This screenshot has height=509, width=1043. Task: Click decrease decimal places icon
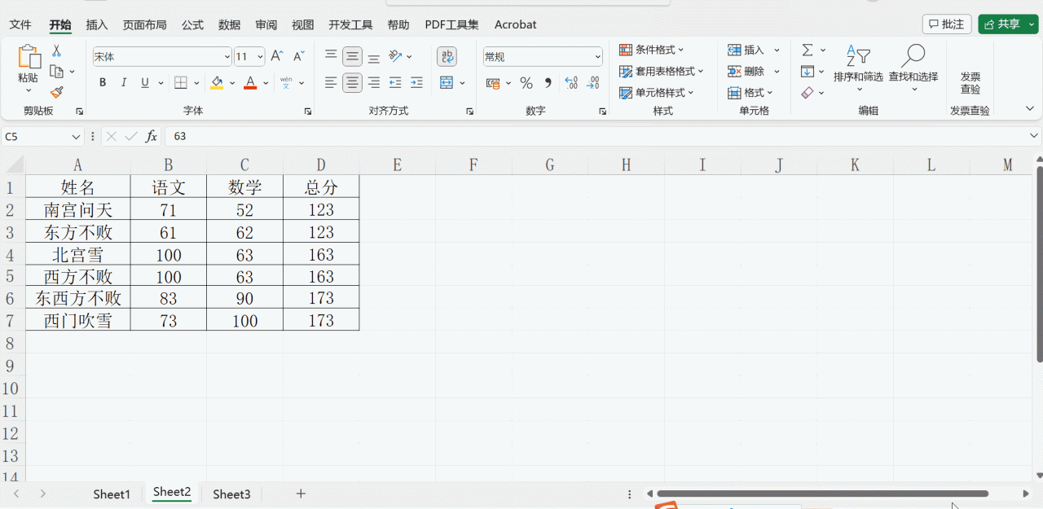(x=593, y=83)
